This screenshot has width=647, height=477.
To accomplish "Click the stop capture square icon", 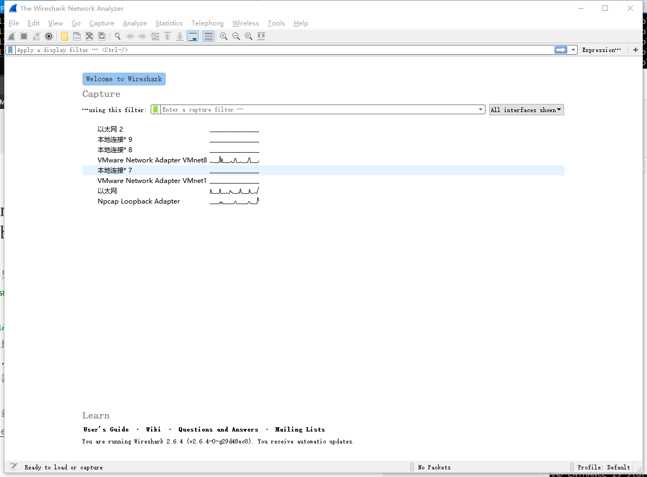I will pos(24,36).
